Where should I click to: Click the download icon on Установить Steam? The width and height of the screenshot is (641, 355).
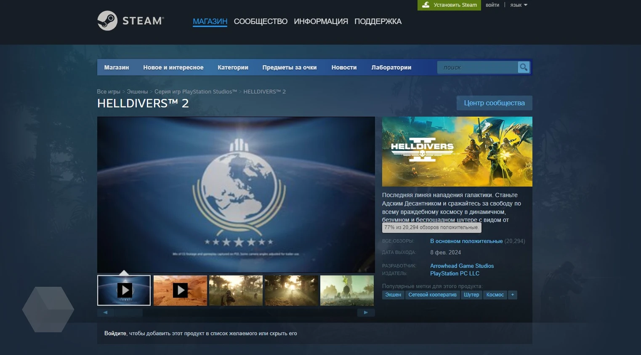tap(426, 5)
